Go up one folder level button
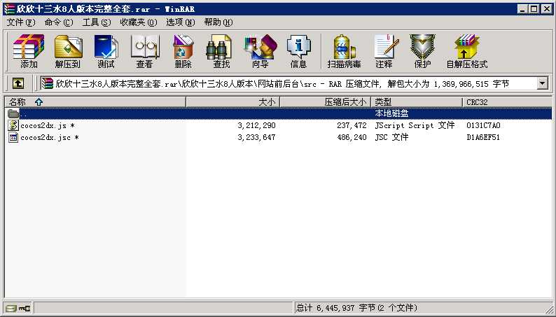 (18, 83)
